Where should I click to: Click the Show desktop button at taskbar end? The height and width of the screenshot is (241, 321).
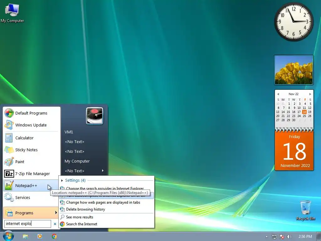coord(319,237)
